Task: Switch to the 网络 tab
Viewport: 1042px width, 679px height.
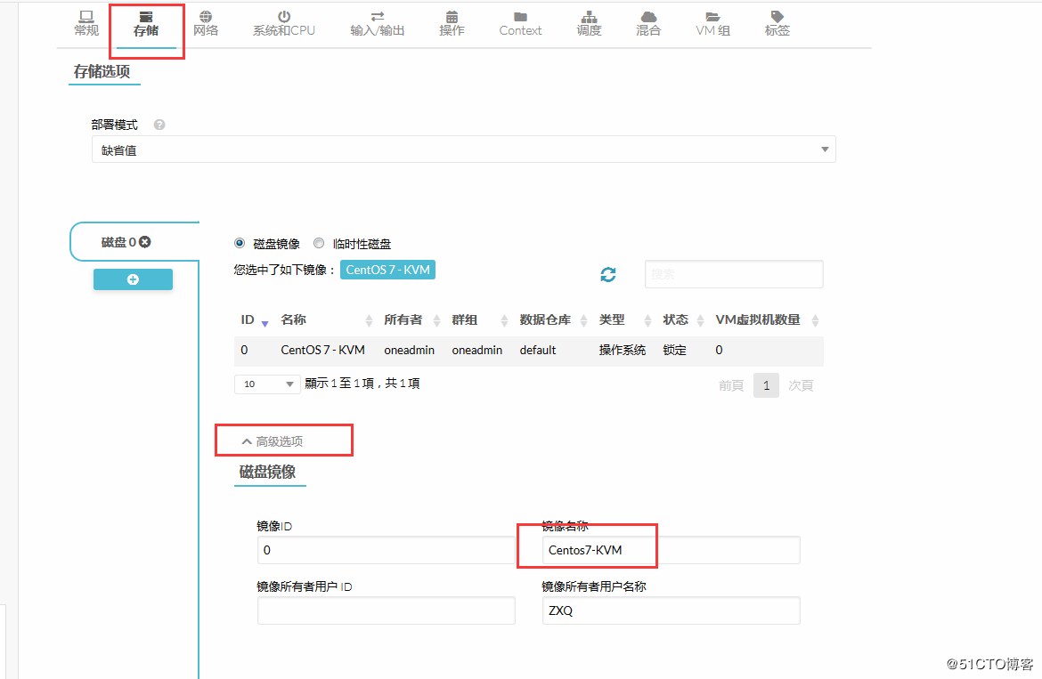Action: (206, 24)
